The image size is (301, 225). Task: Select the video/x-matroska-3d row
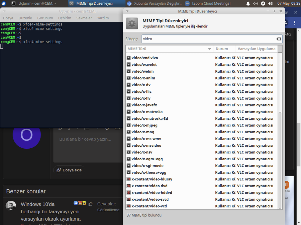pyautogui.click(x=202, y=118)
